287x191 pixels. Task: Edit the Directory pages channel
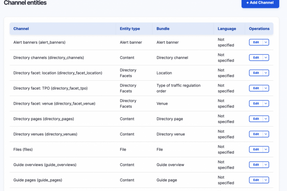pyautogui.click(x=256, y=119)
